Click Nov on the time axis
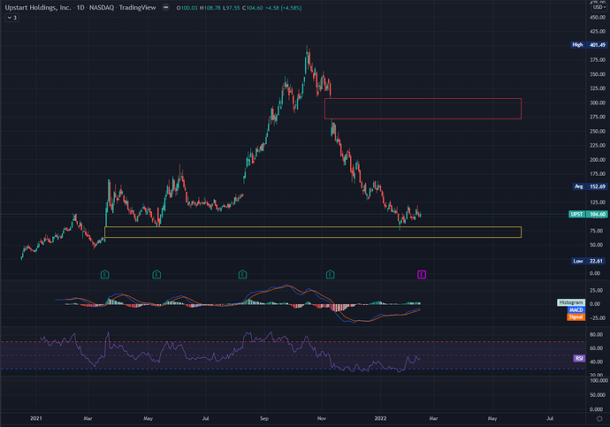The image size is (610, 427). pyautogui.click(x=321, y=418)
